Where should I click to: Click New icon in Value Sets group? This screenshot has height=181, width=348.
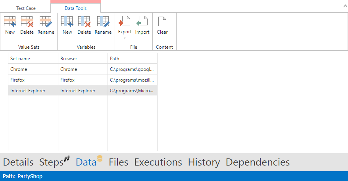coord(10,22)
